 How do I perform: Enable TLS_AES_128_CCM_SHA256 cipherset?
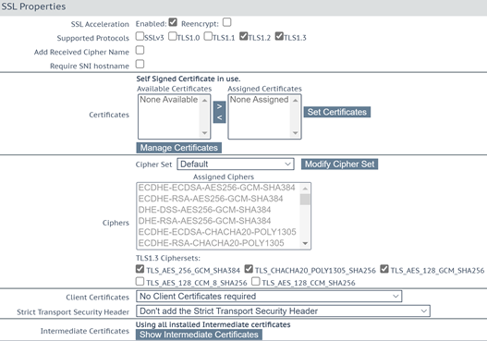[256, 281]
